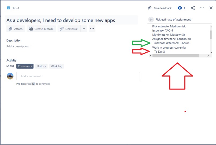The image size is (216, 145).
Task: Switch to the History tab
Action: tap(41, 66)
